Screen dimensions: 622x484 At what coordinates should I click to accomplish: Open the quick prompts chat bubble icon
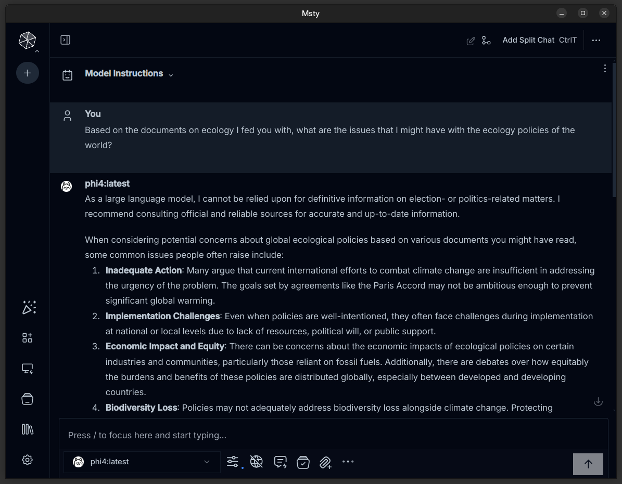(280, 462)
